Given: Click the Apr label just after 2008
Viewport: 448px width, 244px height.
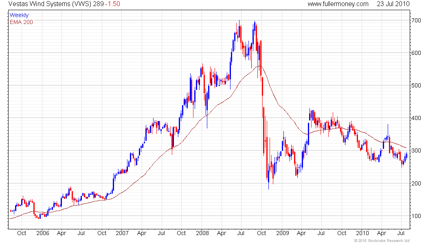Looking at the screenshot, I should tap(222, 233).
